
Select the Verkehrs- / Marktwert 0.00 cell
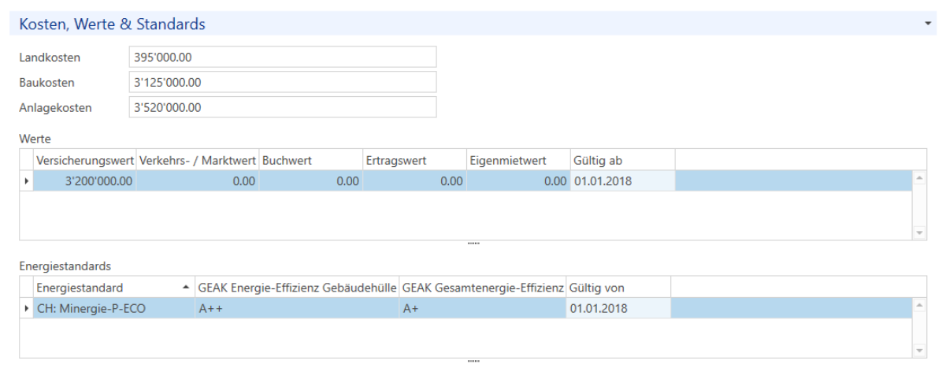198,181
